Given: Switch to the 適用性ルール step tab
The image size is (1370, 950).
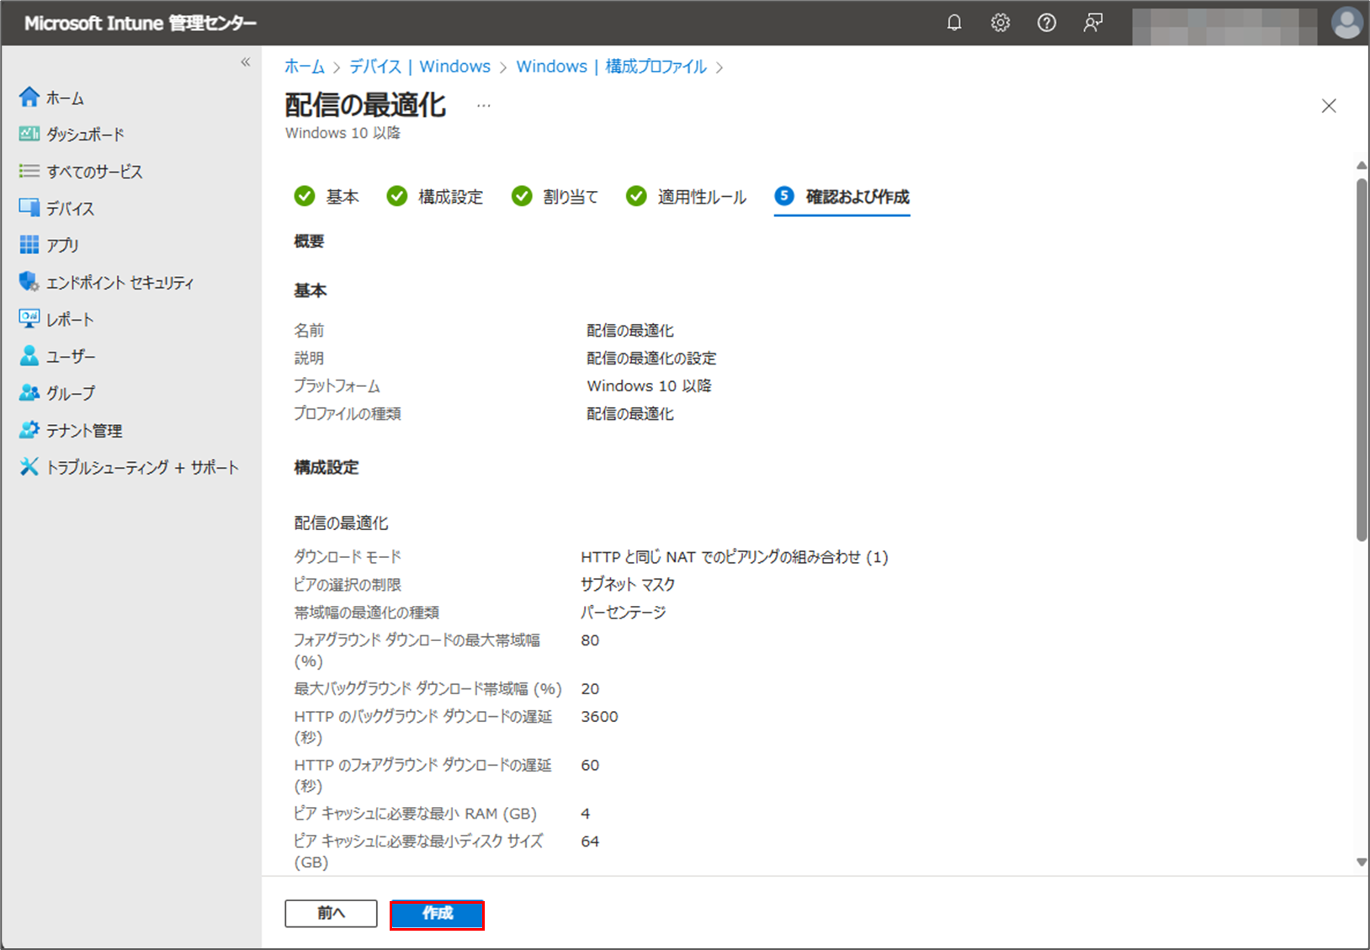Looking at the screenshot, I should (x=686, y=197).
